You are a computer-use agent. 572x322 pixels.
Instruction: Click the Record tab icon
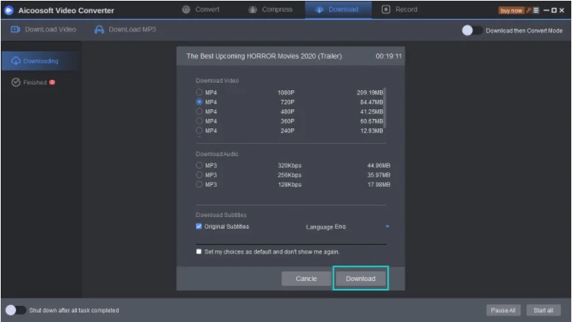[x=386, y=10]
